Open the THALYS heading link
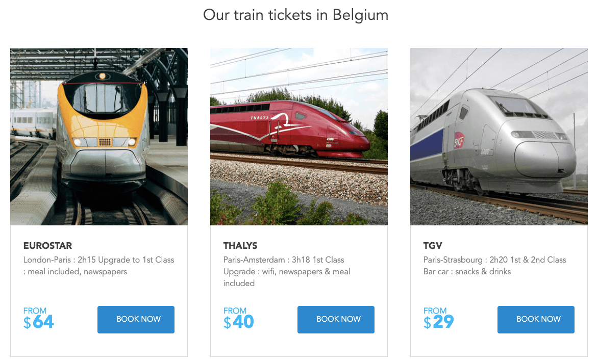 point(240,246)
